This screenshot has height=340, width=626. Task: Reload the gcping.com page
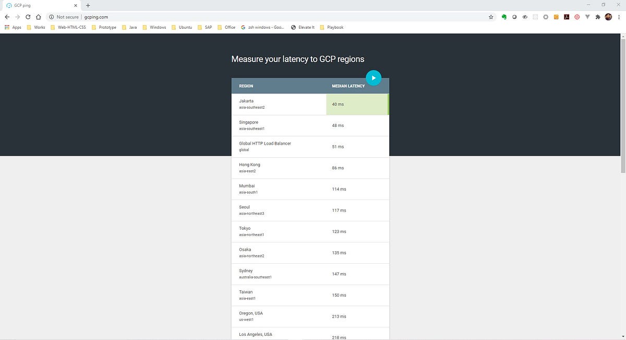click(27, 16)
